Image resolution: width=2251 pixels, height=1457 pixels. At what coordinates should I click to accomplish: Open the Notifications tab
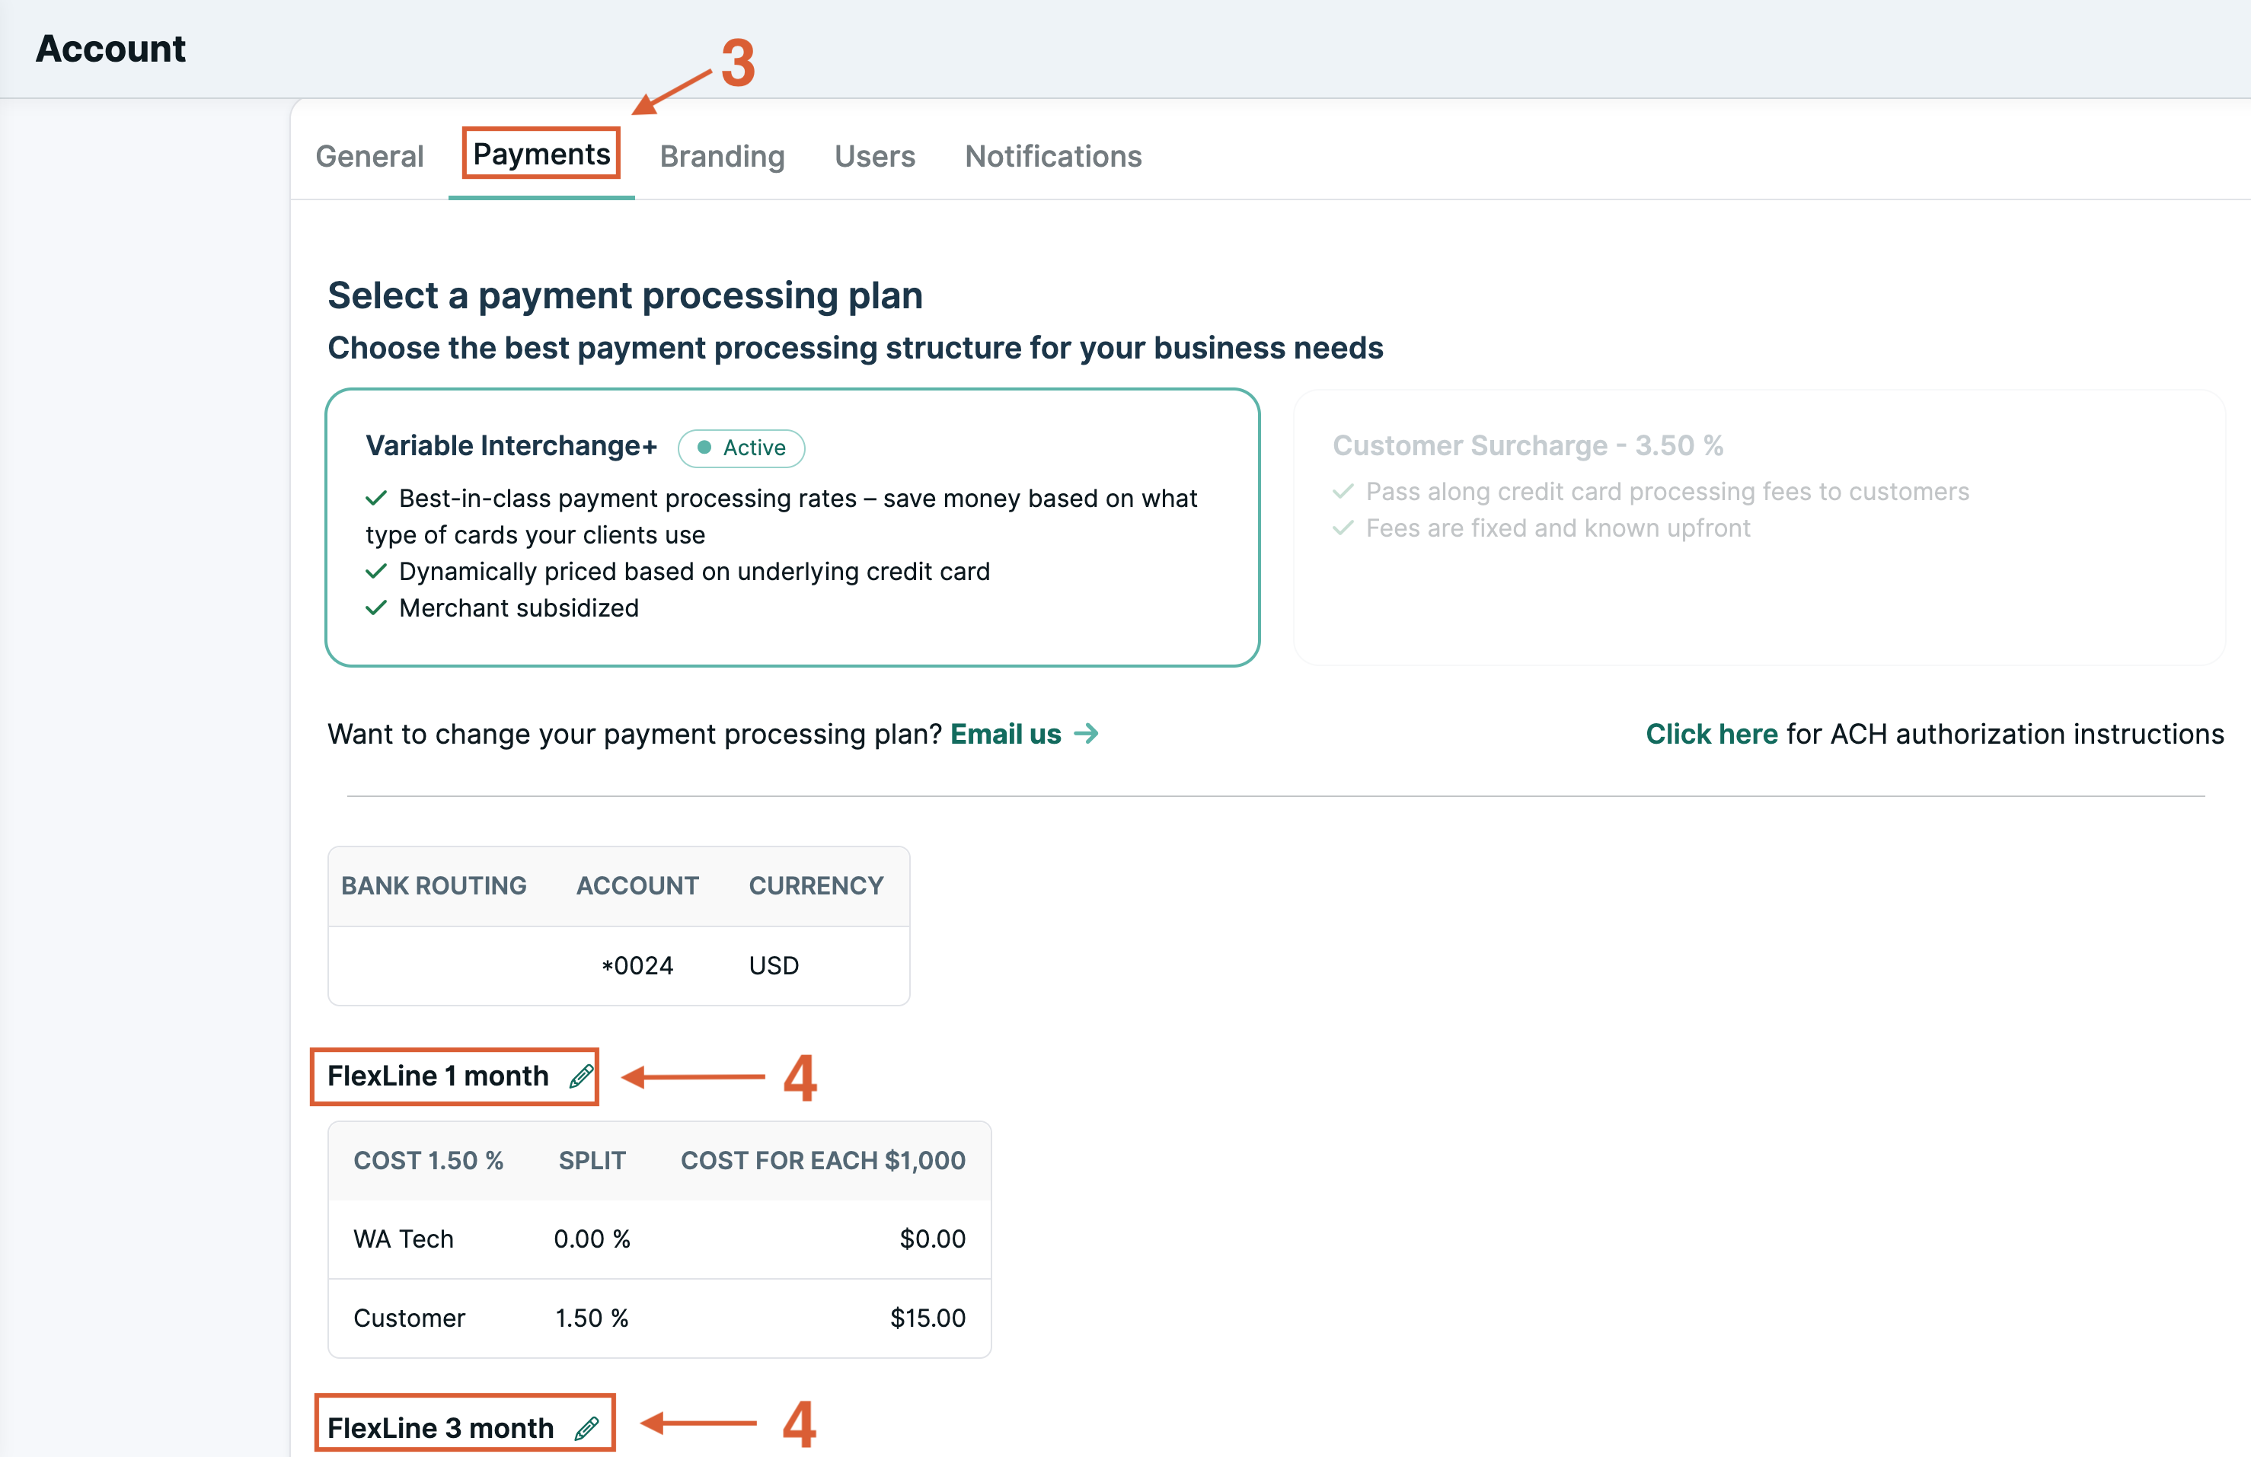pyautogui.click(x=1054, y=156)
